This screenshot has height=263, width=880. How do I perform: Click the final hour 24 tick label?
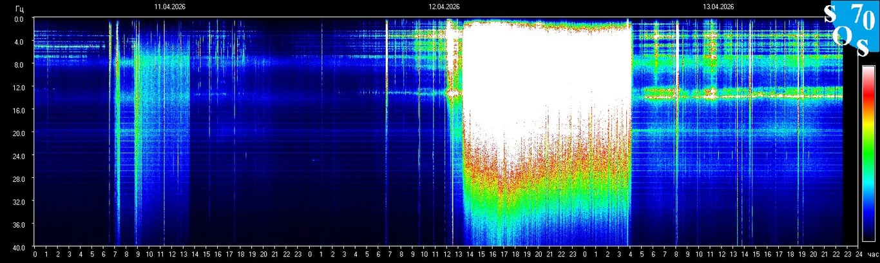click(859, 255)
